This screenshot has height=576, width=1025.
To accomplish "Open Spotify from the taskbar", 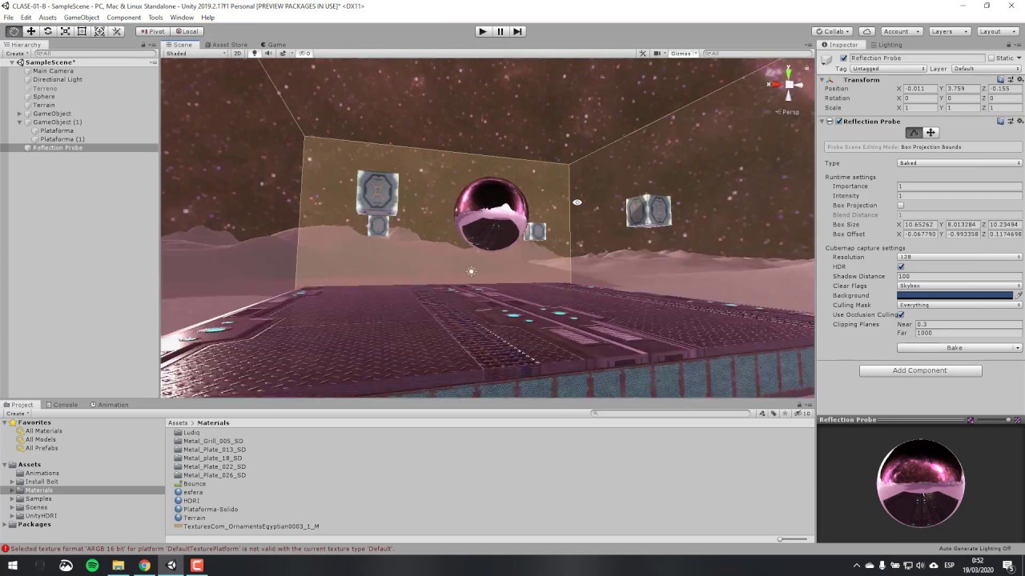I will 92,566.
